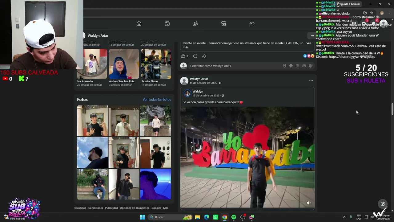Open the three-dot options on Waldyn Arias's post
Viewport: 394px width, 222px height.
click(311, 81)
